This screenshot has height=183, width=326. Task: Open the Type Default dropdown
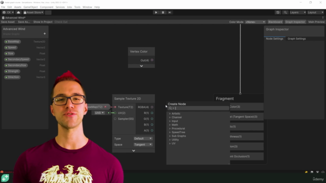[143, 138]
